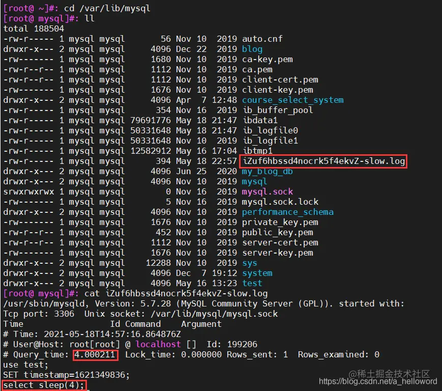Select client-cert.pem file name
442x391 pixels.
(x=280, y=79)
